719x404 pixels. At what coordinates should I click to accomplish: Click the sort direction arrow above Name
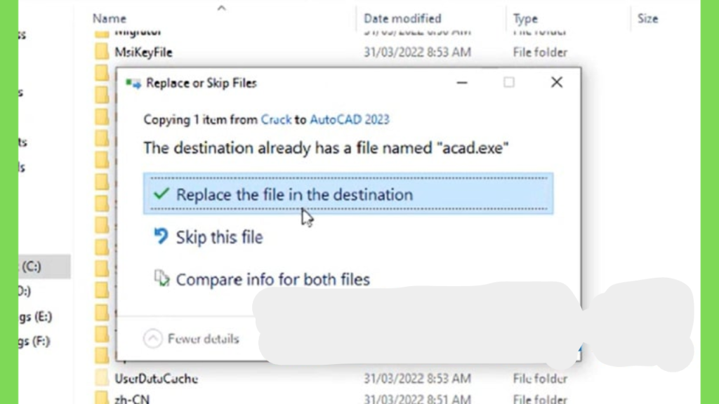(221, 8)
